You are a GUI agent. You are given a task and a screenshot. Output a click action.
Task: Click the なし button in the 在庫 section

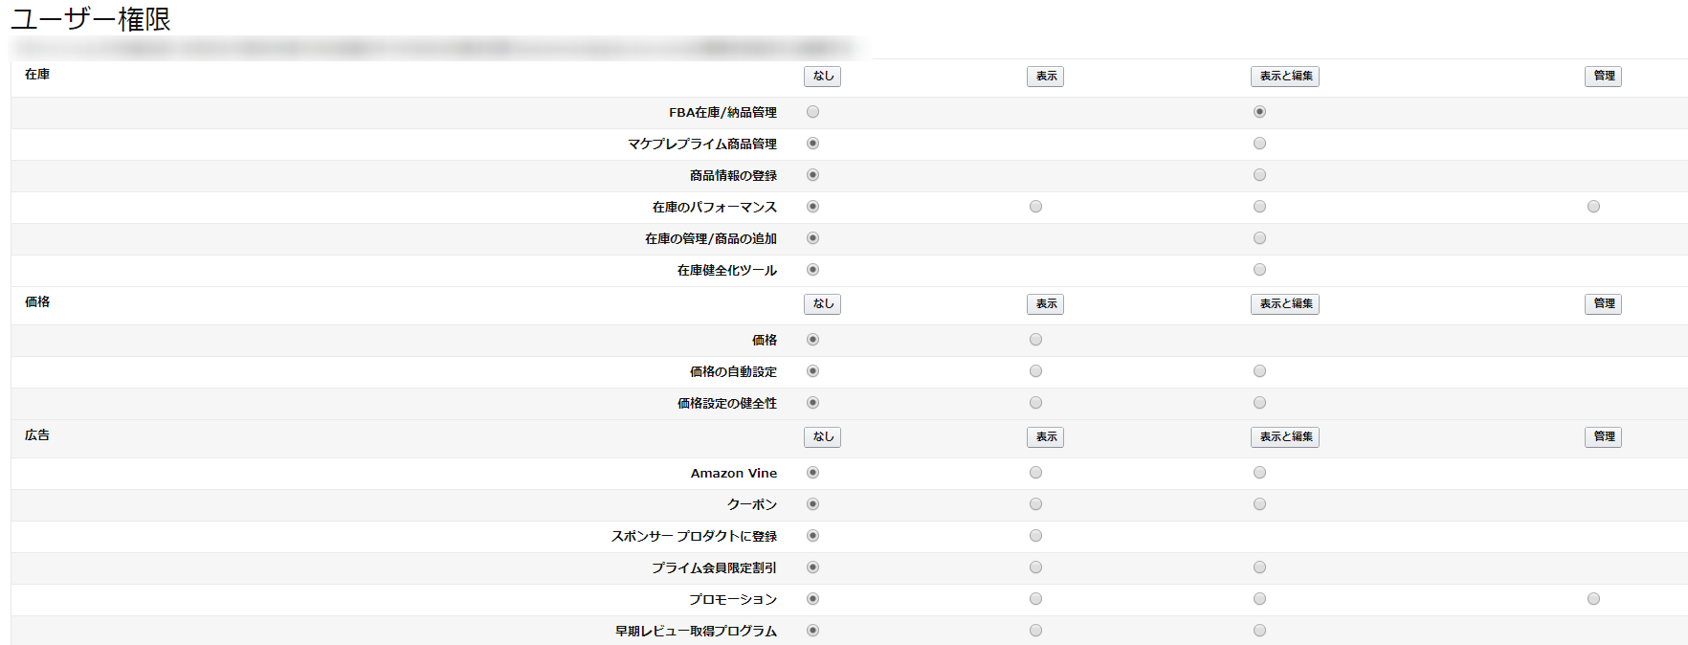tap(822, 77)
